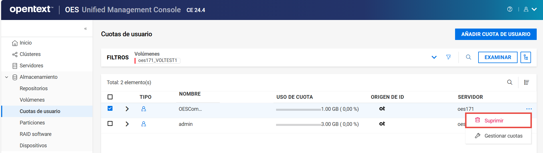This screenshot has height=153, width=543.
Task: Open the actions ellipsis for OESCom row
Action: click(529, 109)
